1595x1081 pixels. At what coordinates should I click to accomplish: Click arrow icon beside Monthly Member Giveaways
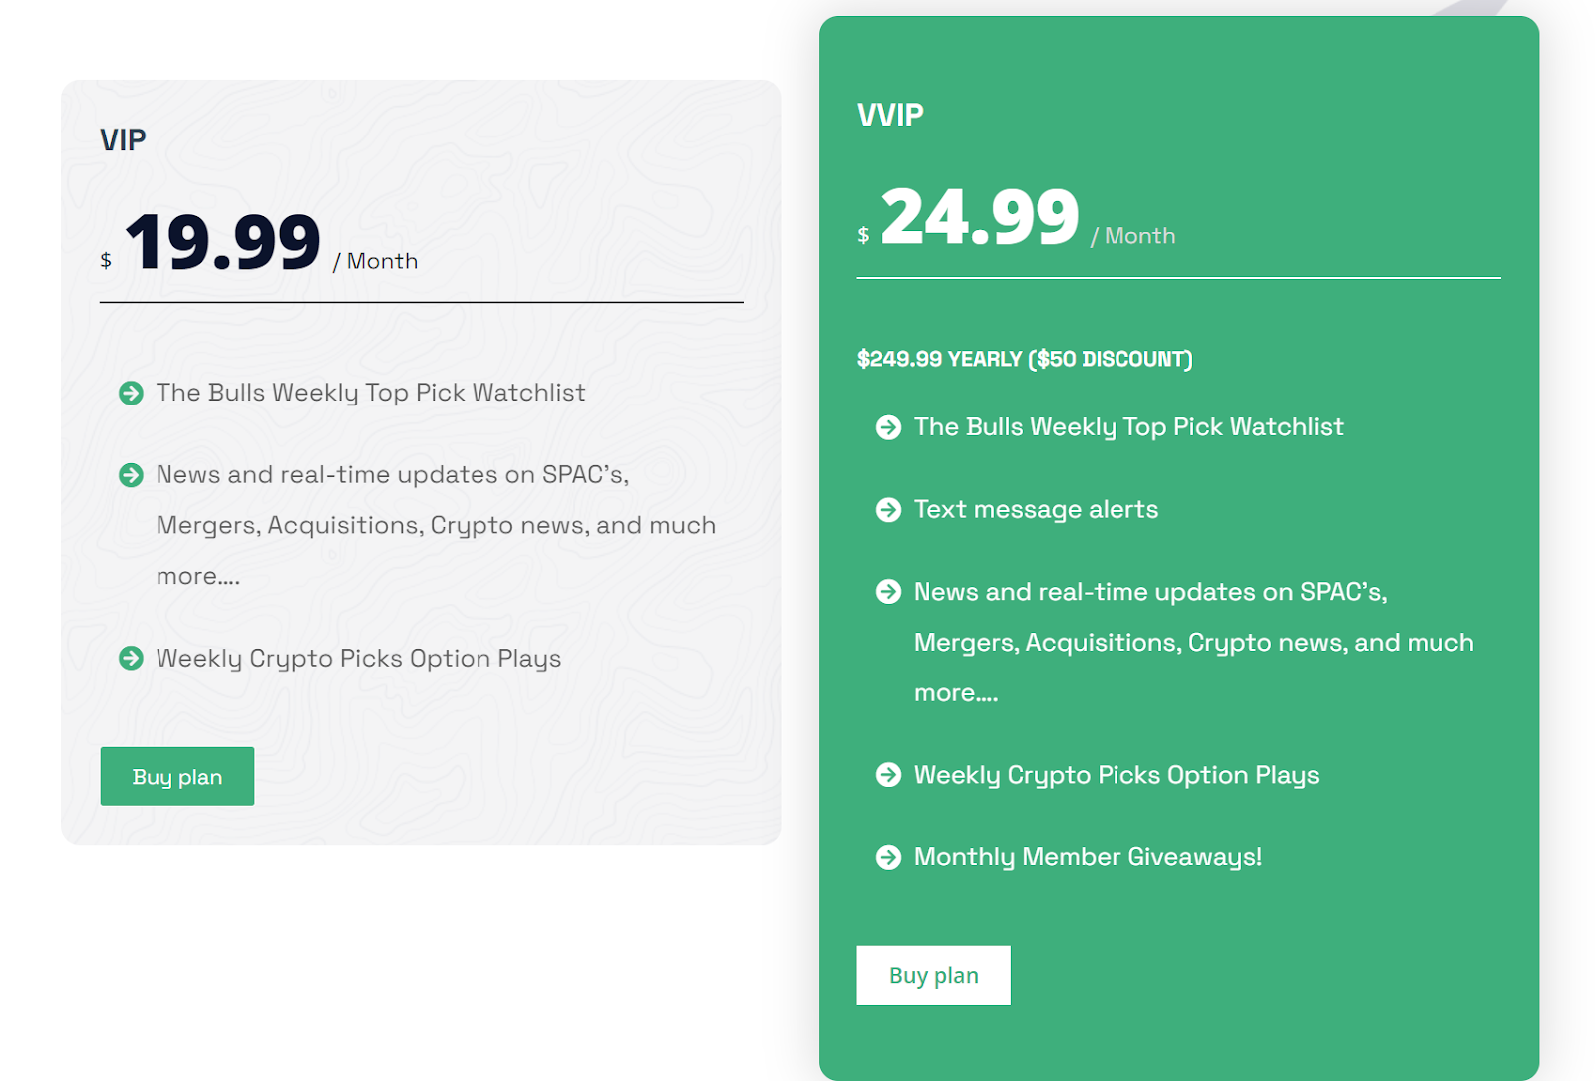[888, 857]
